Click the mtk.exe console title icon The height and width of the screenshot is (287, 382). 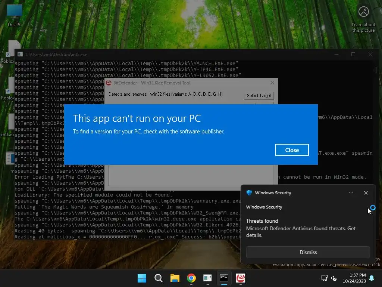pyautogui.click(x=20, y=54)
